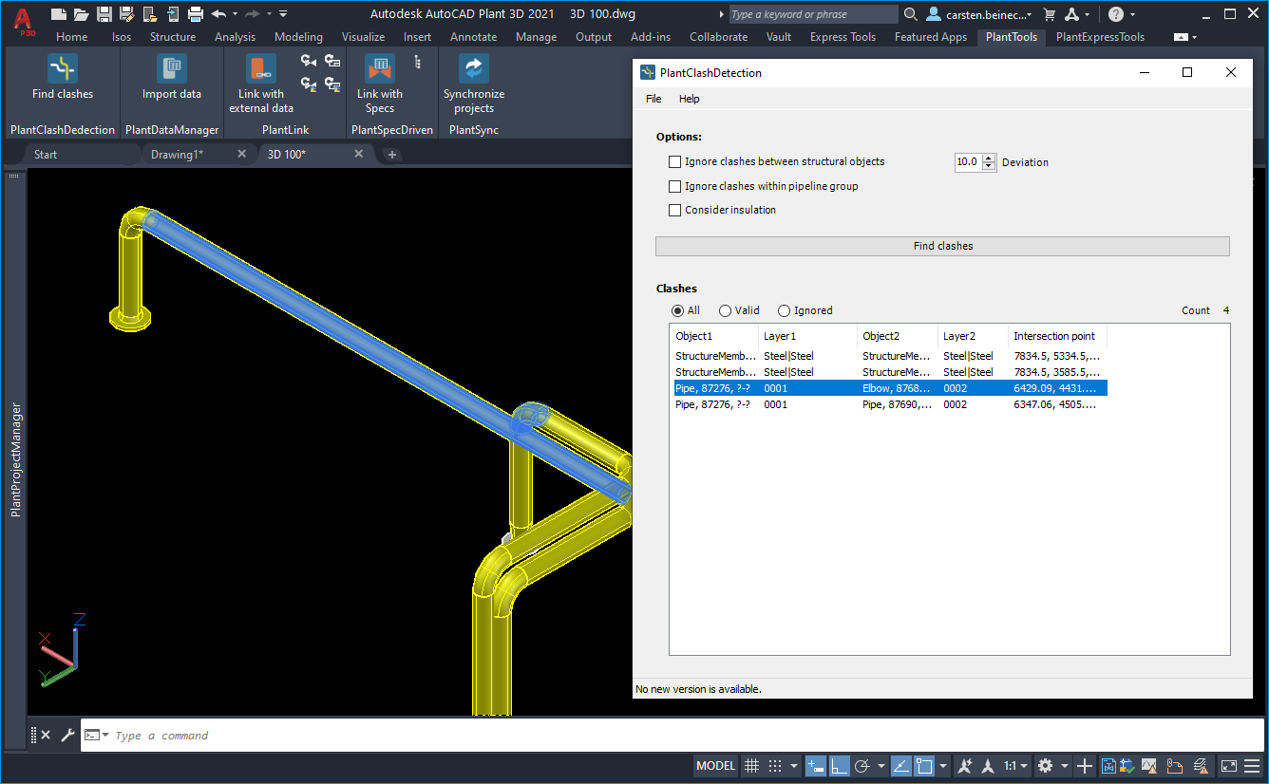Open the user account carsten.beinec dropdown
Viewport: 1269px width, 784px height.
(x=1031, y=15)
